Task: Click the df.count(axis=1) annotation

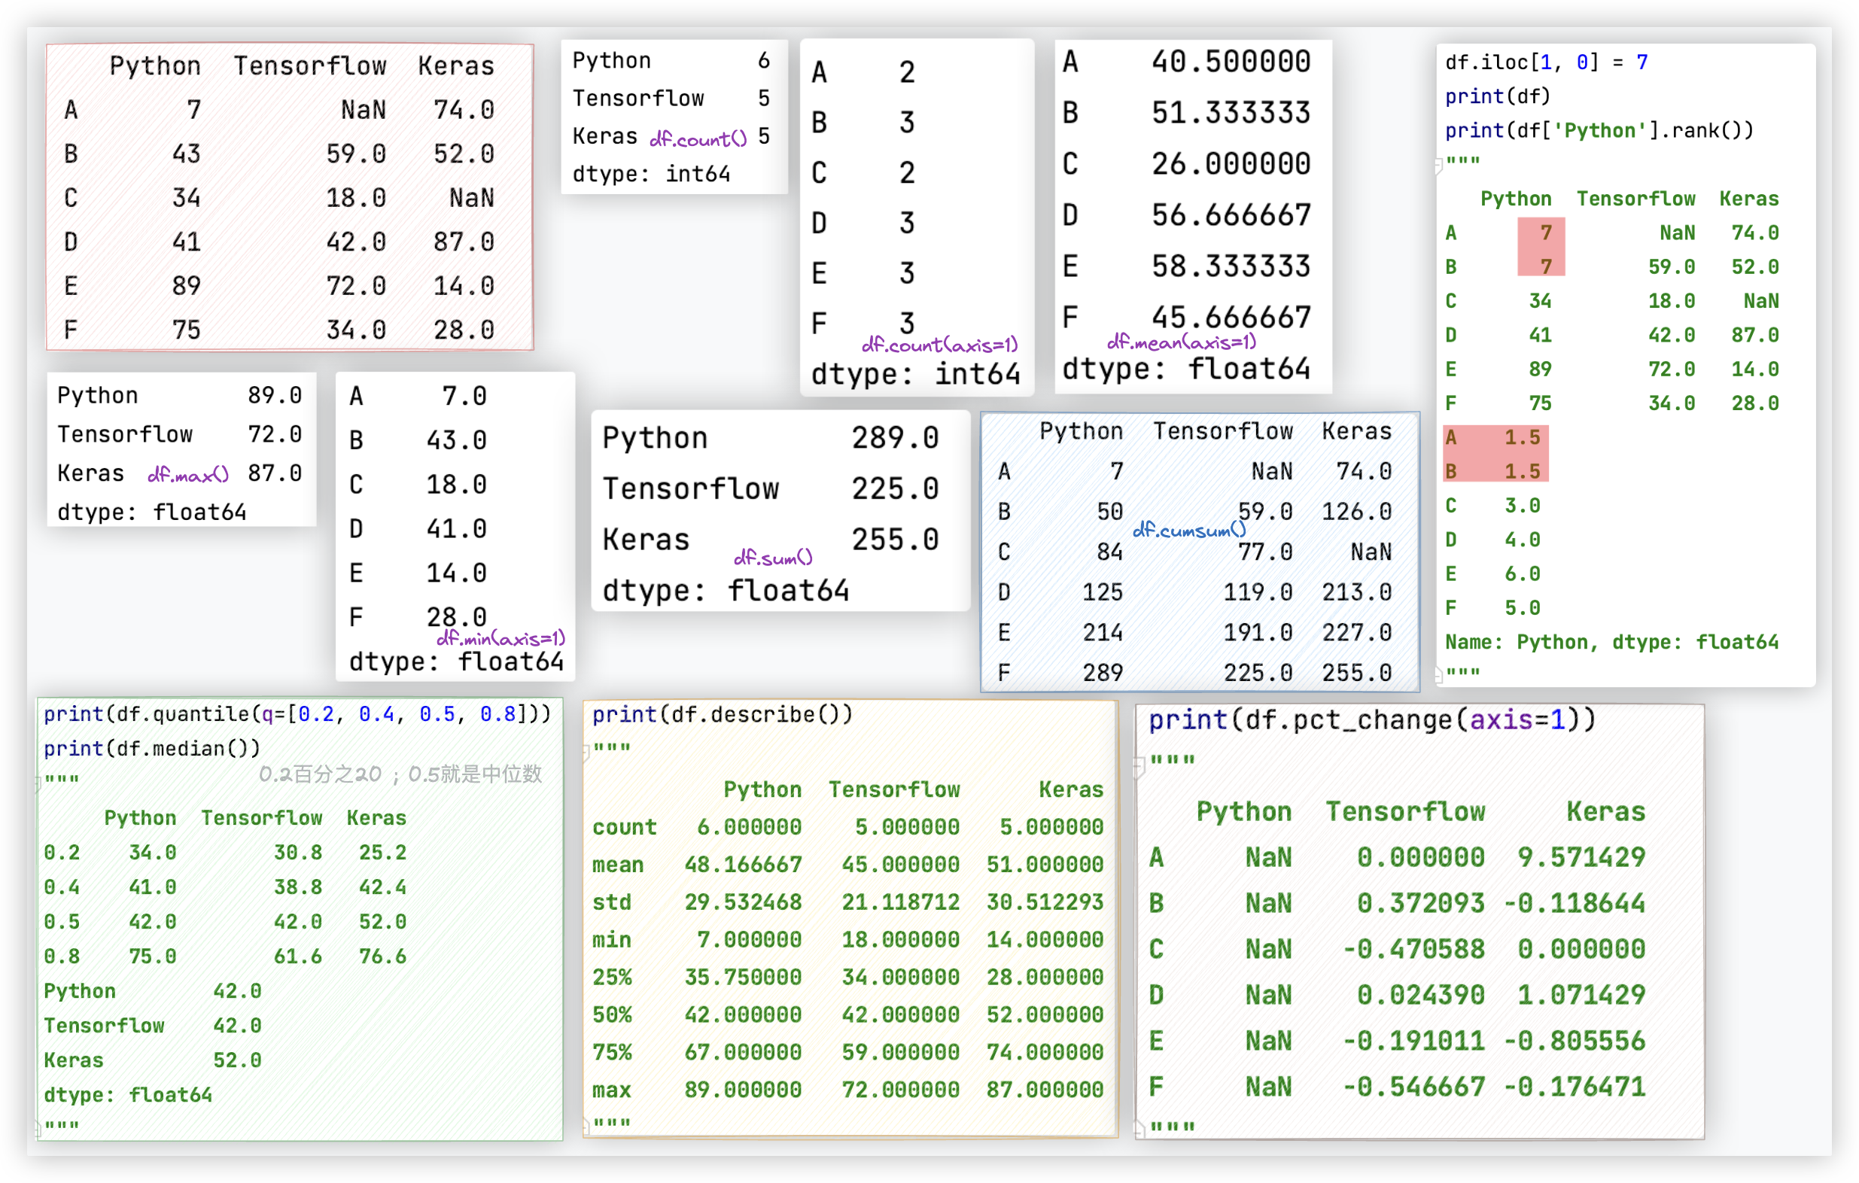Action: point(939,344)
